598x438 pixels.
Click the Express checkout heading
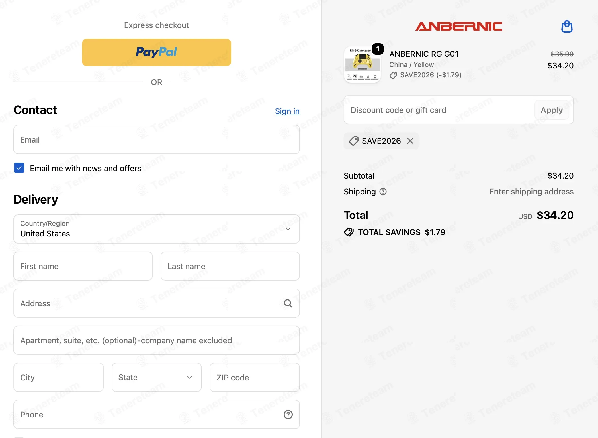pyautogui.click(x=156, y=25)
